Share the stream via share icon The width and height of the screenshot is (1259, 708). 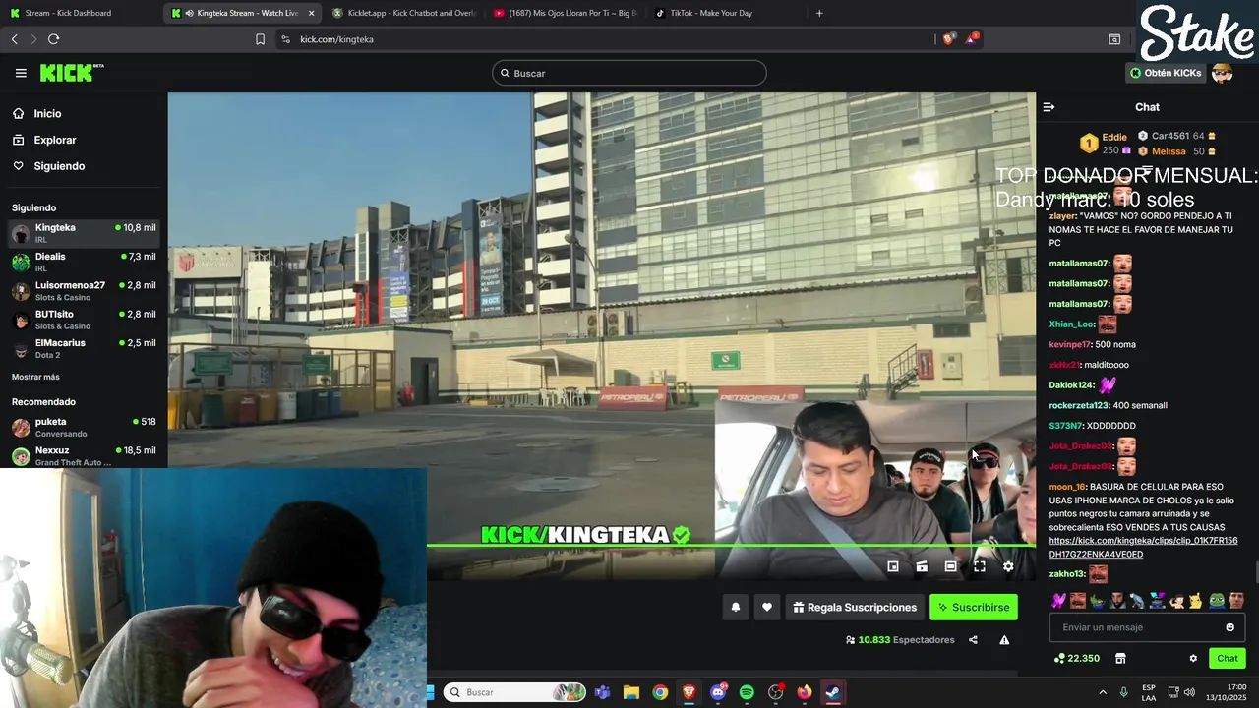973,640
